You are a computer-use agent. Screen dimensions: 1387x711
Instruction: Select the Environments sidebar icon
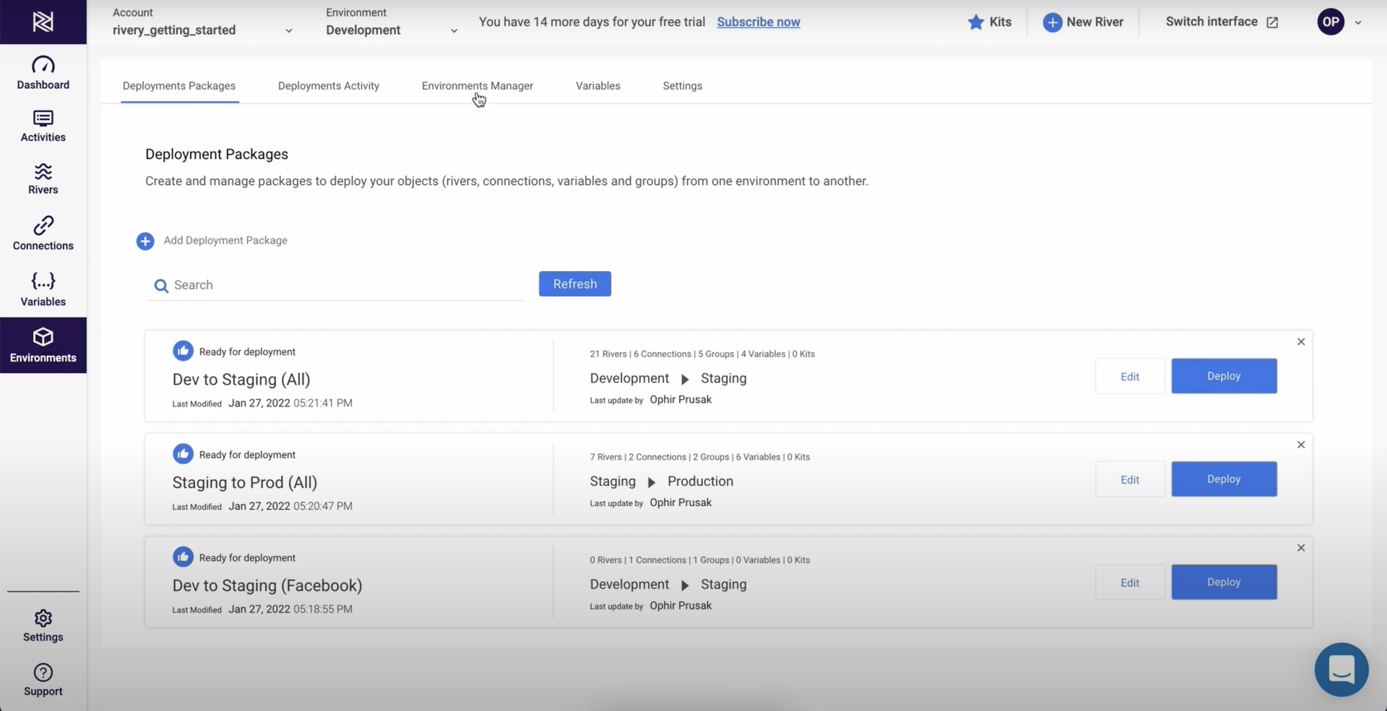pos(43,345)
